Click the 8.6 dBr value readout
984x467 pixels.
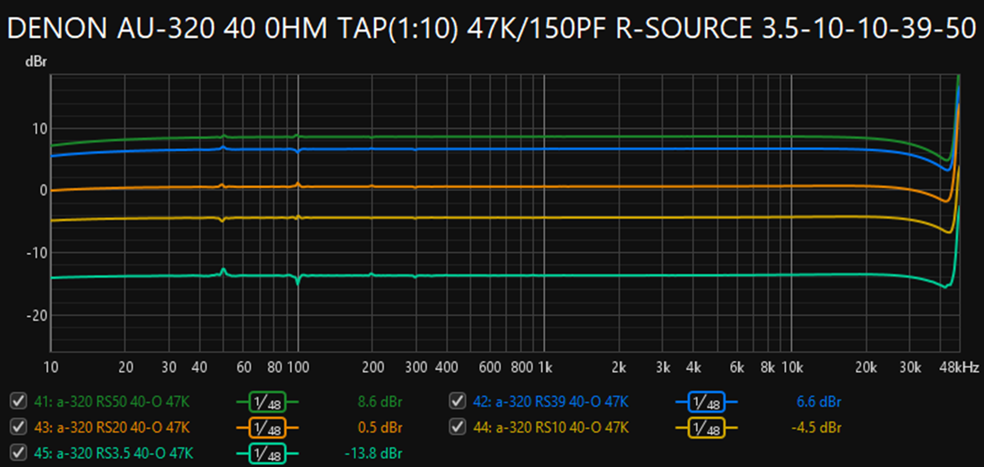(x=380, y=402)
